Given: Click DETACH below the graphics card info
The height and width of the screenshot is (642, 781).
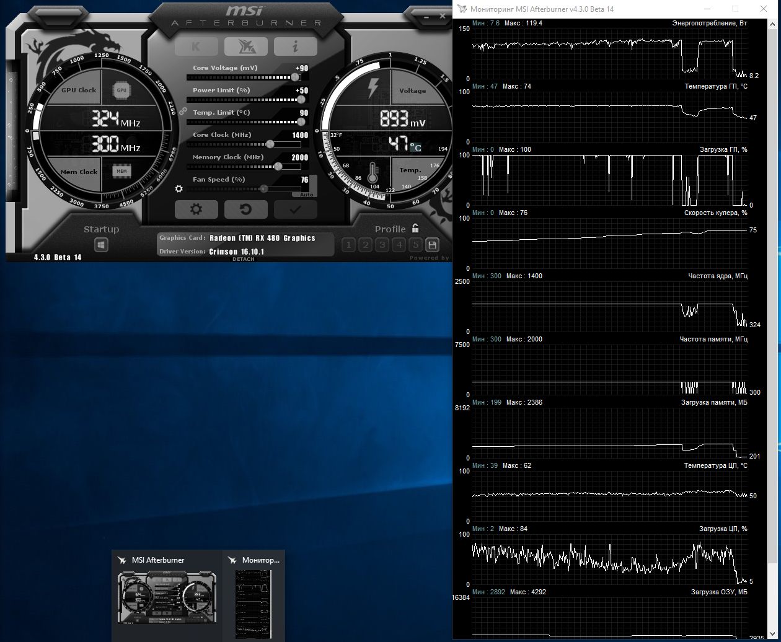Looking at the screenshot, I should click(244, 259).
